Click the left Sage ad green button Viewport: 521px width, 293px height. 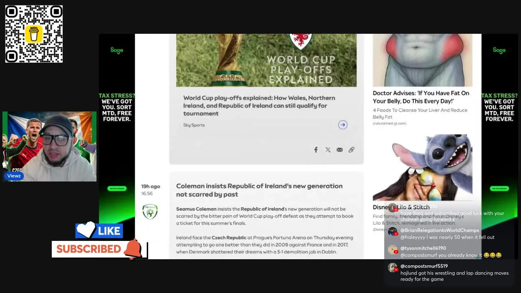point(117,188)
